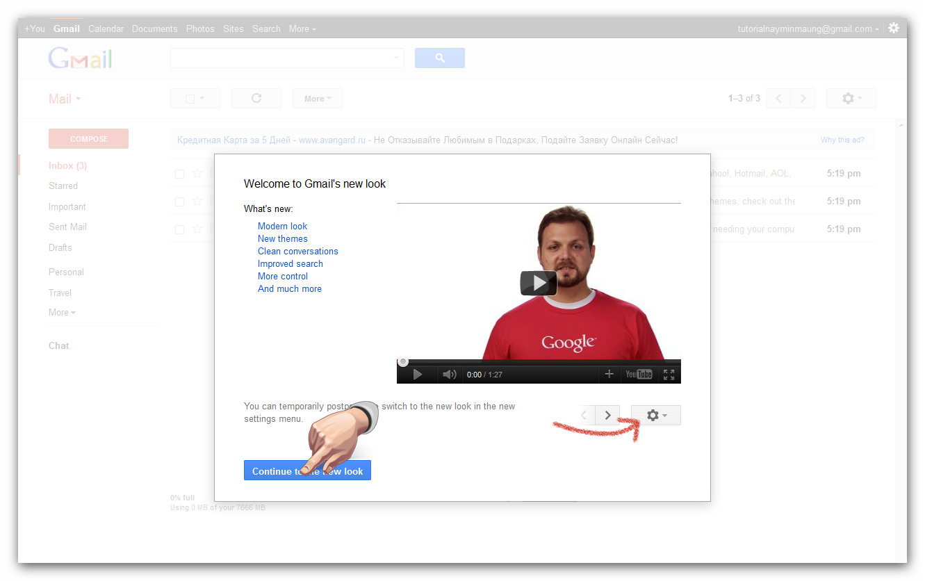Open the Starred folder

pos(63,186)
